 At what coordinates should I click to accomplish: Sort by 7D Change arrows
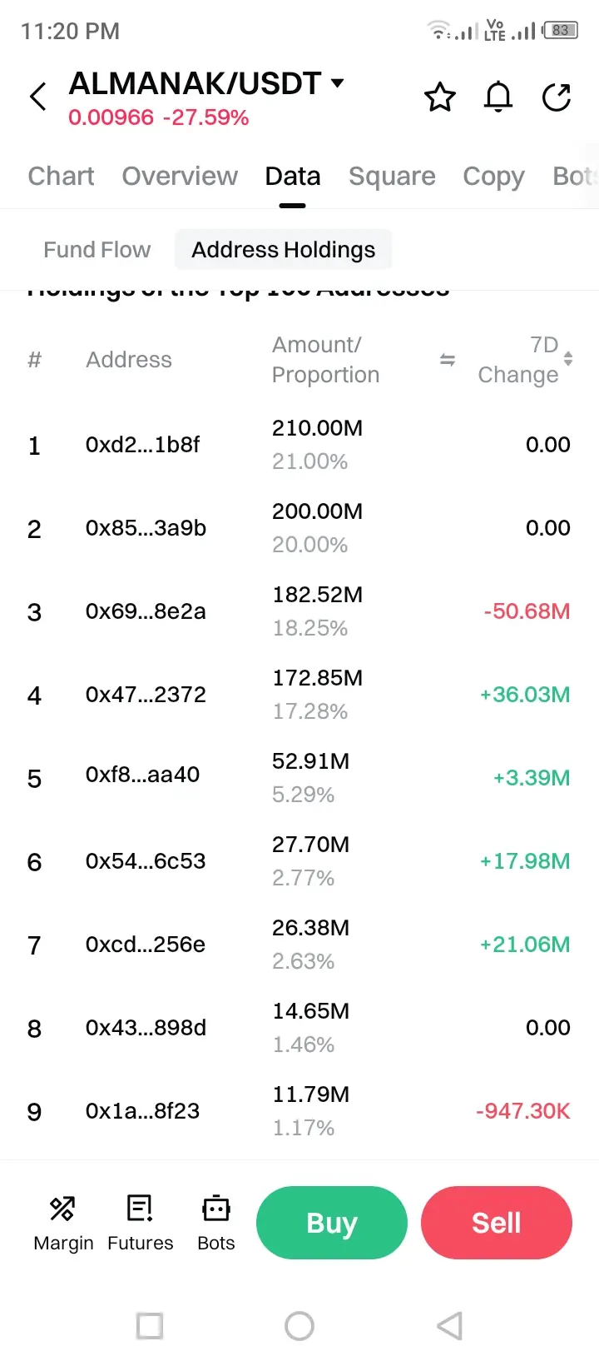click(568, 359)
